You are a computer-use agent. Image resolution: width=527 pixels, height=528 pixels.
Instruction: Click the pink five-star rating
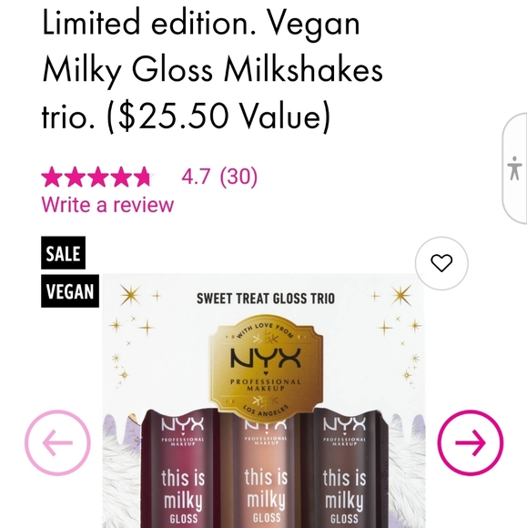pos(97,177)
